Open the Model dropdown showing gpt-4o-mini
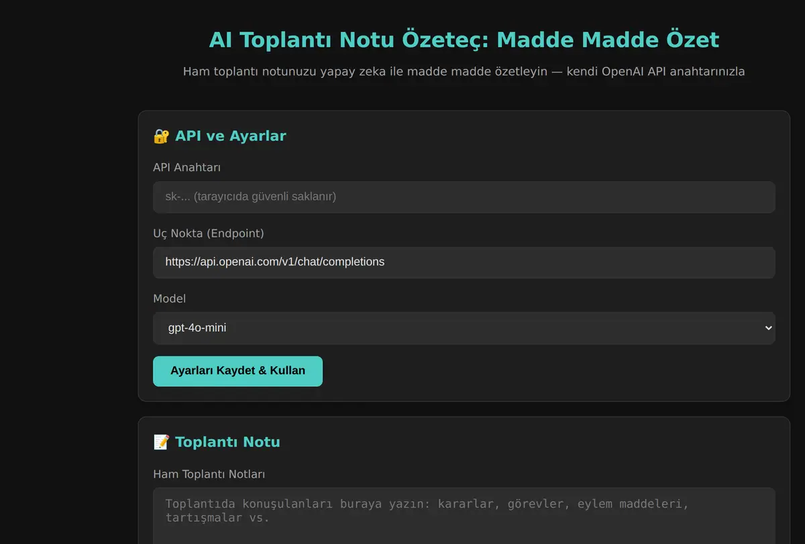 [464, 328]
